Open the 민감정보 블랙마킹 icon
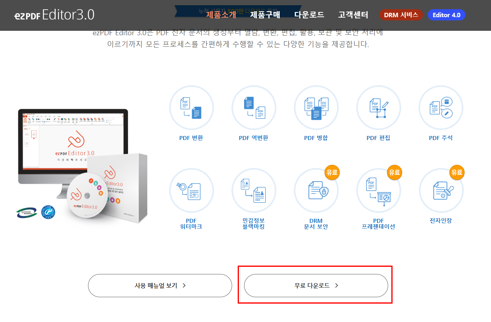 [254, 190]
